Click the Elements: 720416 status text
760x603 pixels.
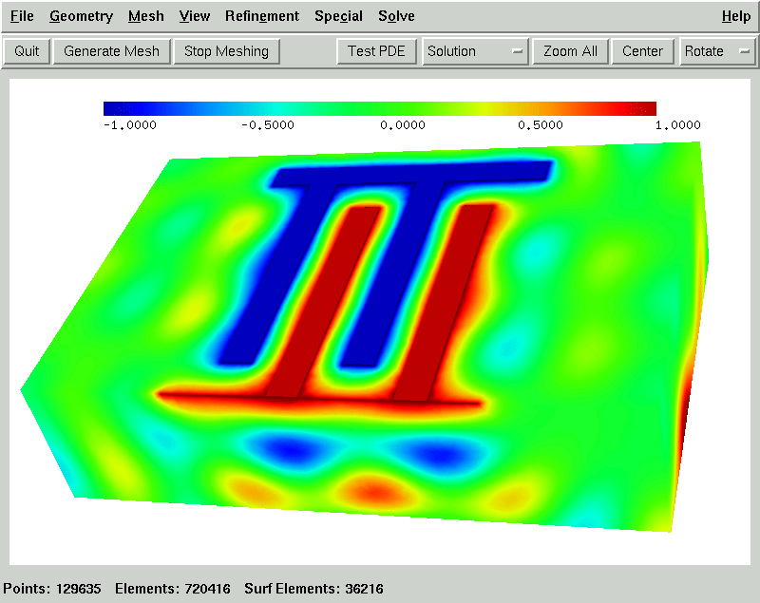point(173,589)
